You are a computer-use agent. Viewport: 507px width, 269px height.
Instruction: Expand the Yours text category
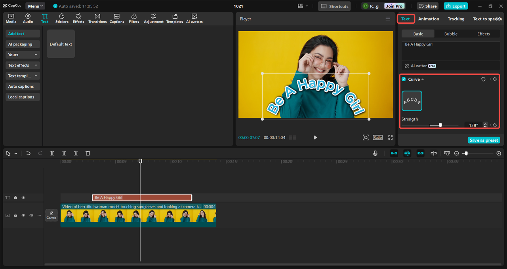[x=23, y=55]
